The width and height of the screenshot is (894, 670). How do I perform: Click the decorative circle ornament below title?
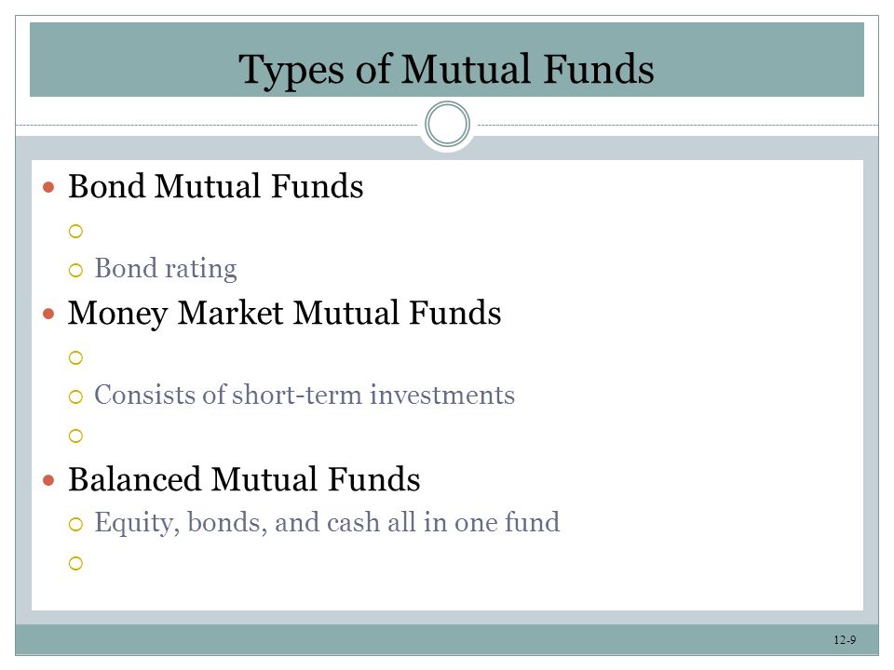pyautogui.click(x=447, y=124)
